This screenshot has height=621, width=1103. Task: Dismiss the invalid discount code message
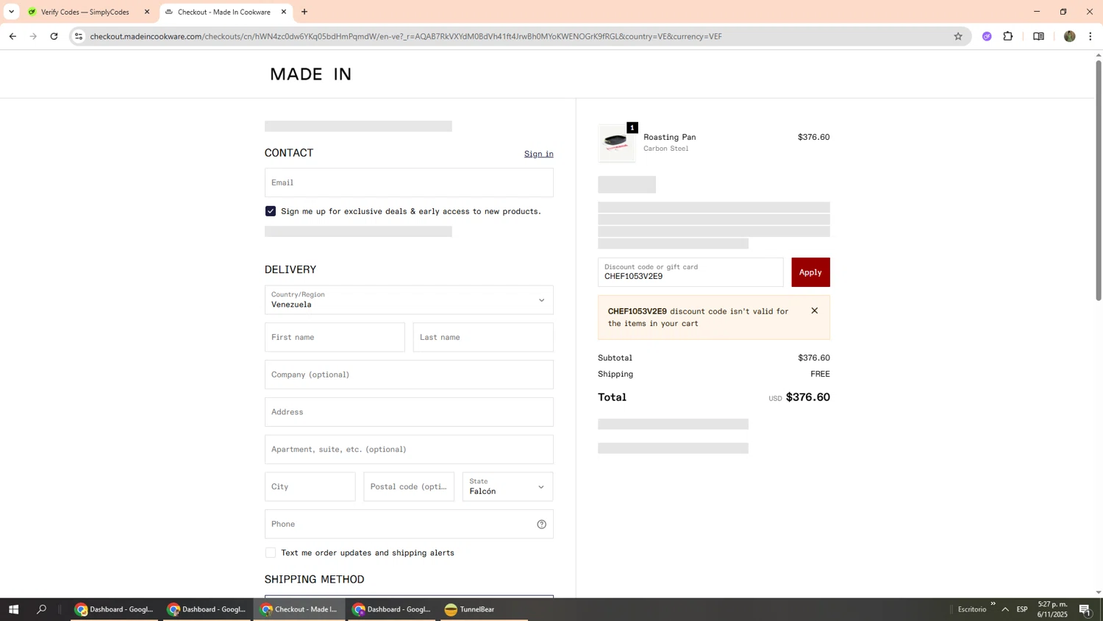815,310
